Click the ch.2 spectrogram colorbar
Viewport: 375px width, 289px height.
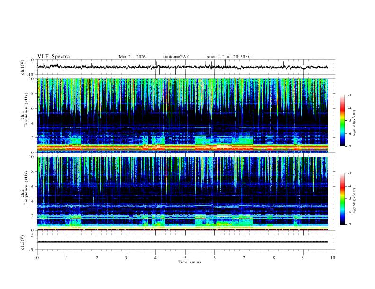342,199
